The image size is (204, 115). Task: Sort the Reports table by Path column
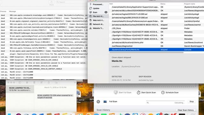click(134, 4)
